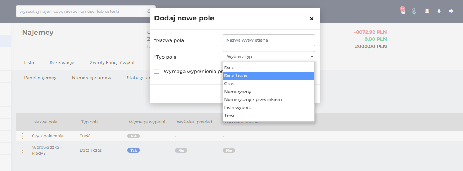Open settings gear icon

click(x=451, y=11)
